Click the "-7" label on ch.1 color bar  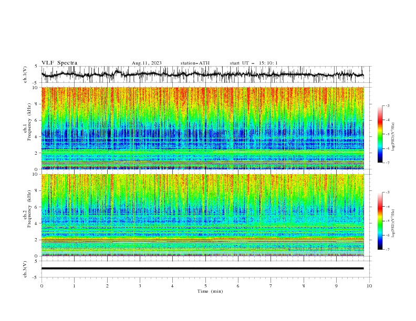[x=387, y=163]
